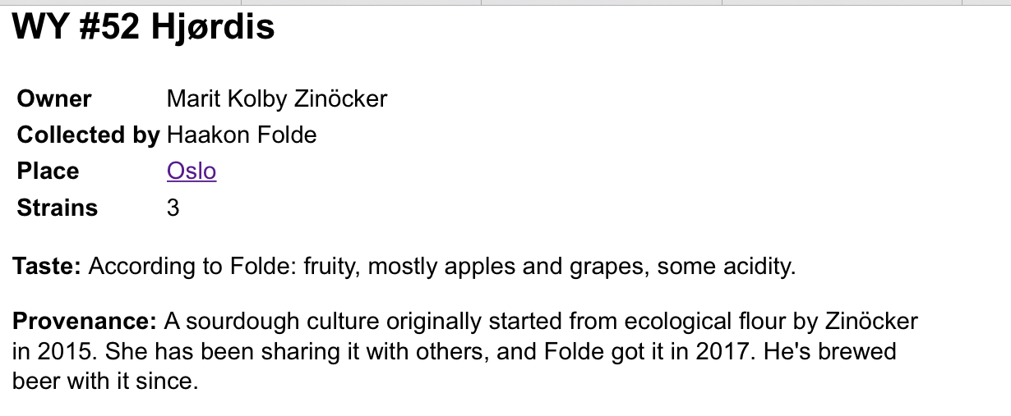Click the collector name Haakon Folde
Image resolution: width=1011 pixels, height=416 pixels.
click(242, 135)
